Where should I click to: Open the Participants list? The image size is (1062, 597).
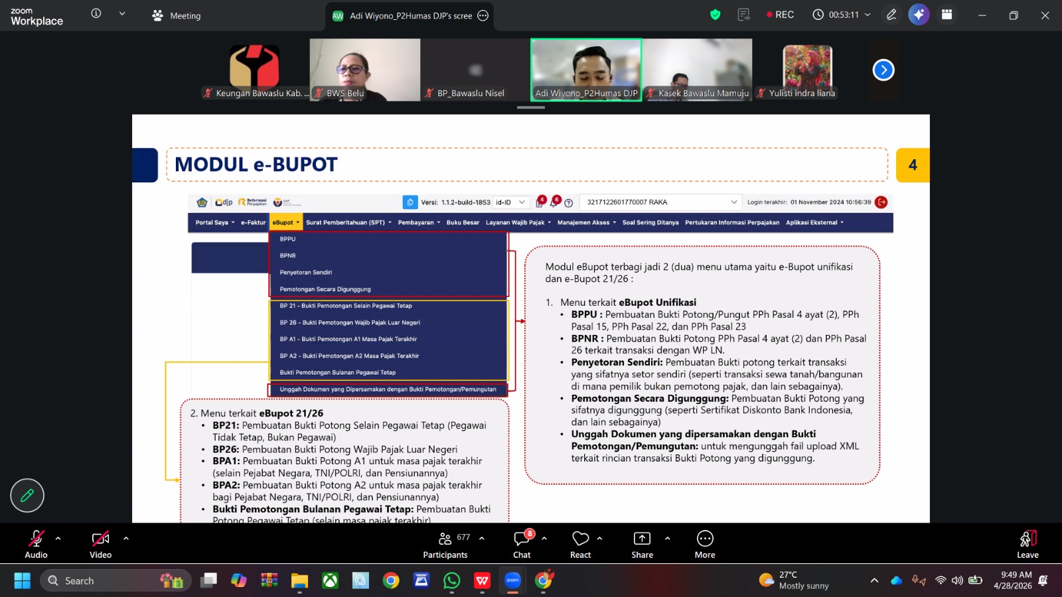click(x=445, y=544)
